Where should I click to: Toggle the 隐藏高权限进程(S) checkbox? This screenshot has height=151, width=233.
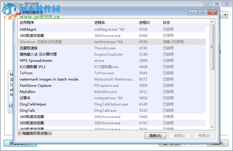pyautogui.click(x=19, y=133)
